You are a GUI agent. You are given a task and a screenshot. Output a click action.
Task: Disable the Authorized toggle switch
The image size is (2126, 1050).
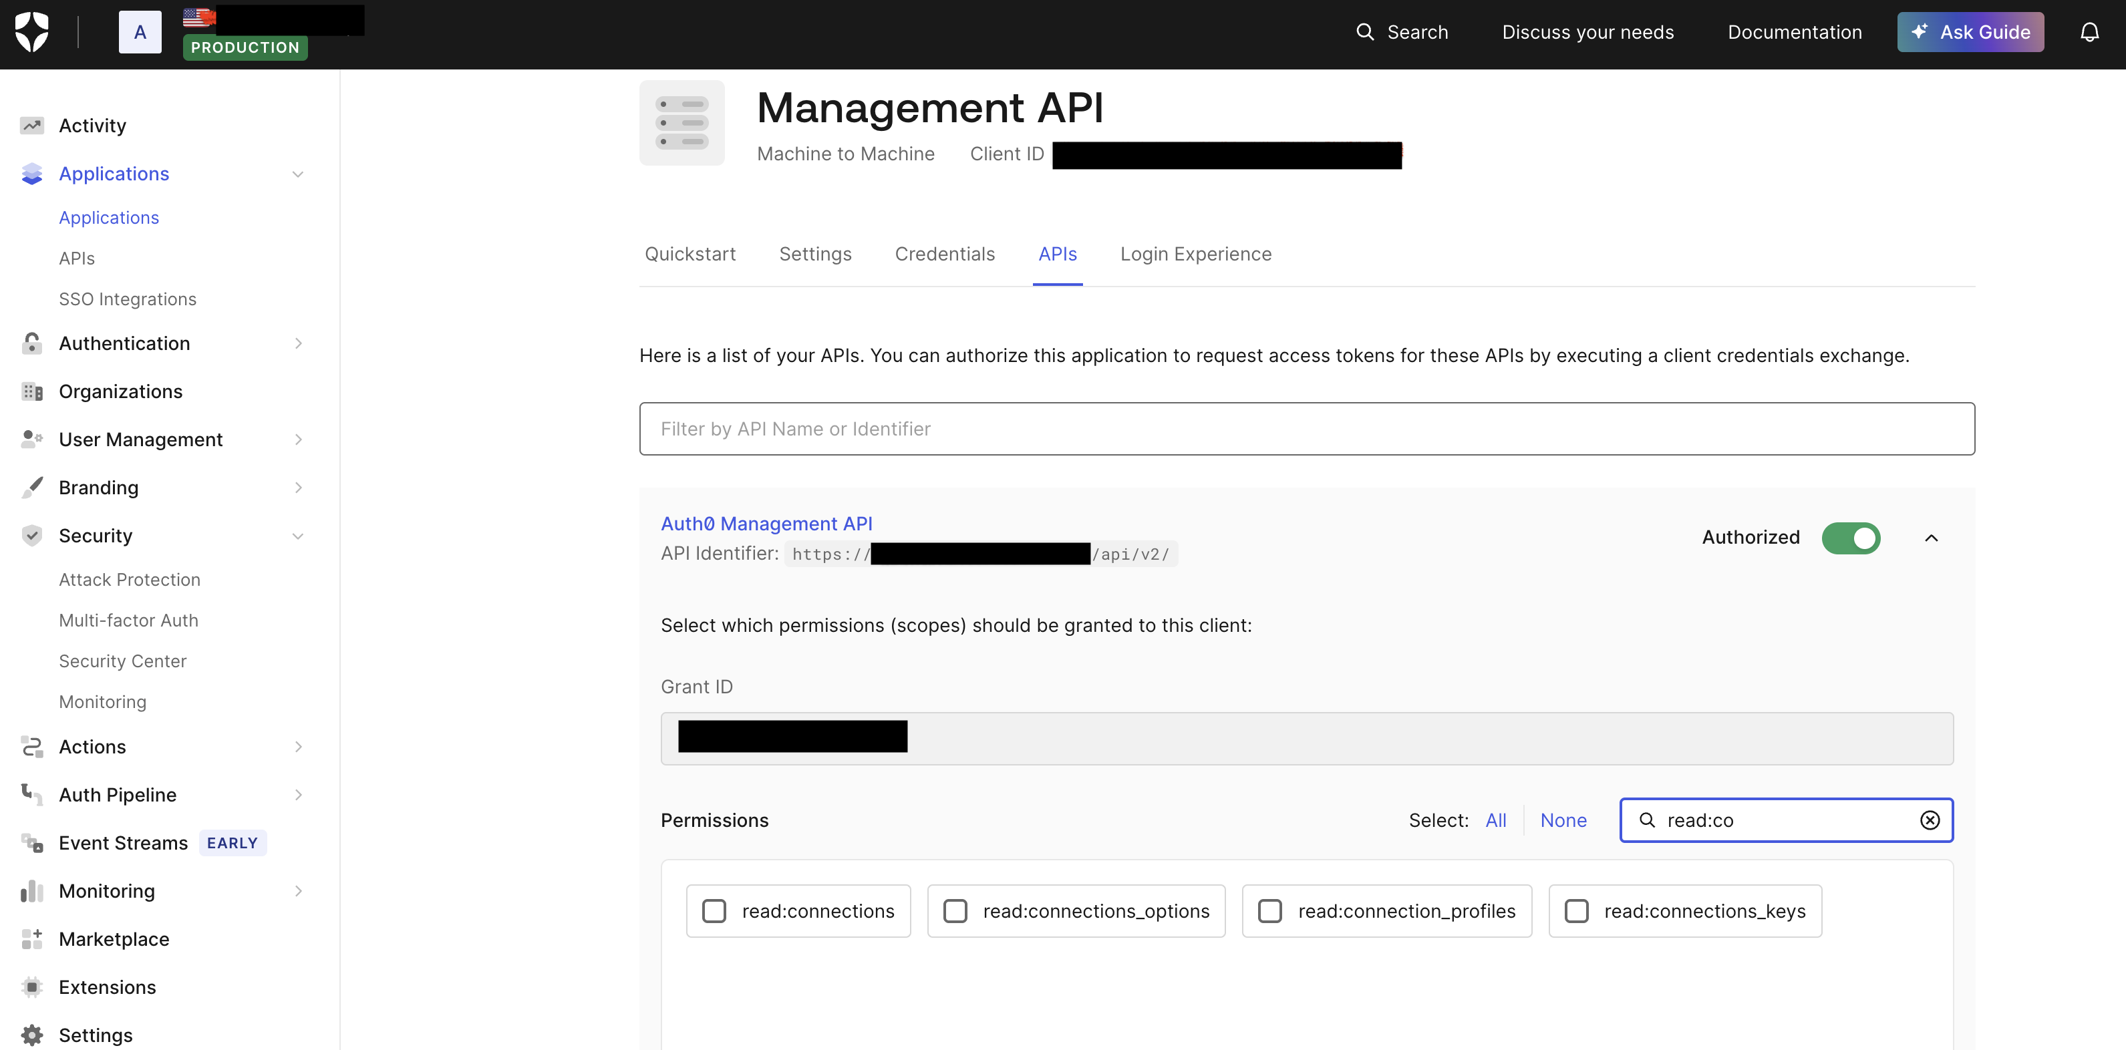coord(1850,538)
